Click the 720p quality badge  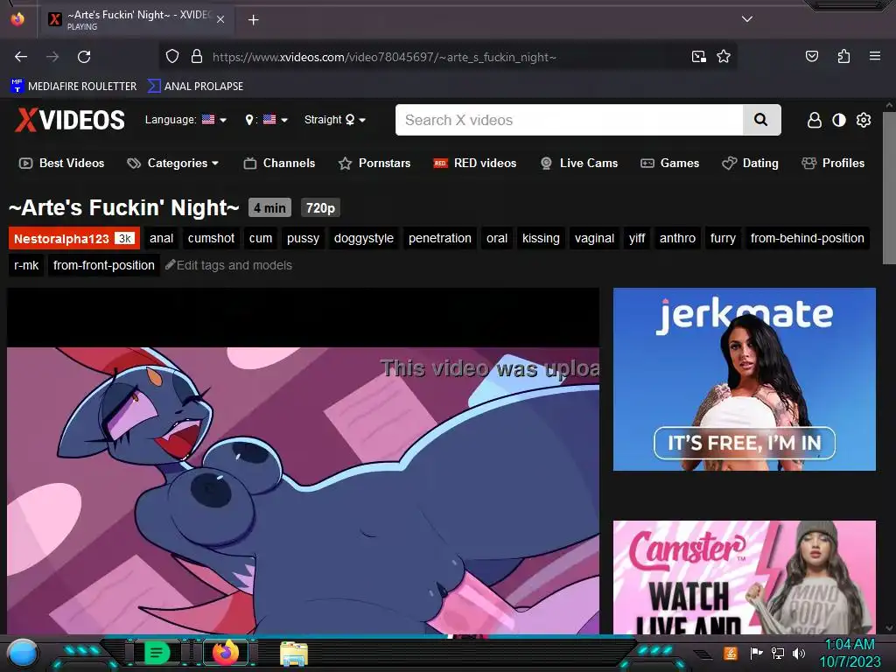point(320,208)
